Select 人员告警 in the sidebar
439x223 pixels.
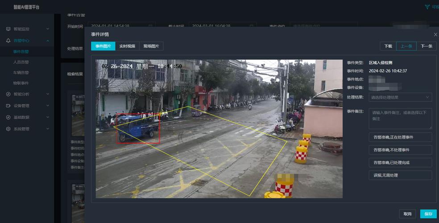(21, 62)
